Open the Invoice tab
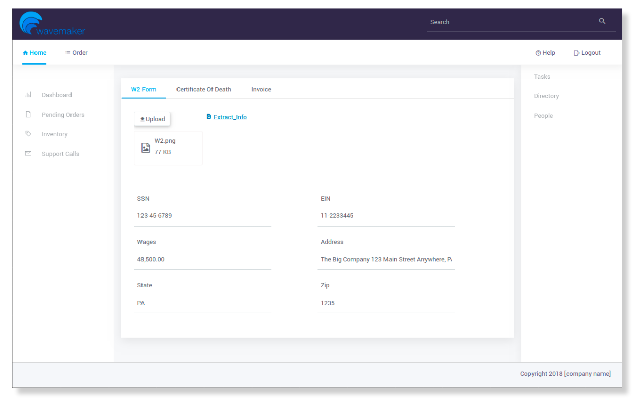The width and height of the screenshot is (637, 401). (261, 89)
